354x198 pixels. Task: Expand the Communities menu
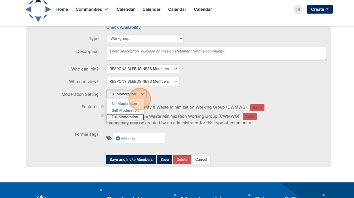tap(92, 9)
